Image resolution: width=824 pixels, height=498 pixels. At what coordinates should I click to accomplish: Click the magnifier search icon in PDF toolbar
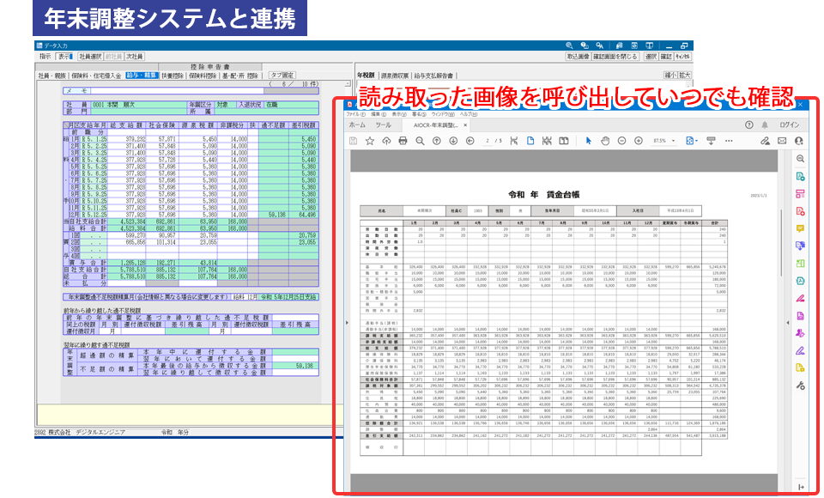(420, 141)
